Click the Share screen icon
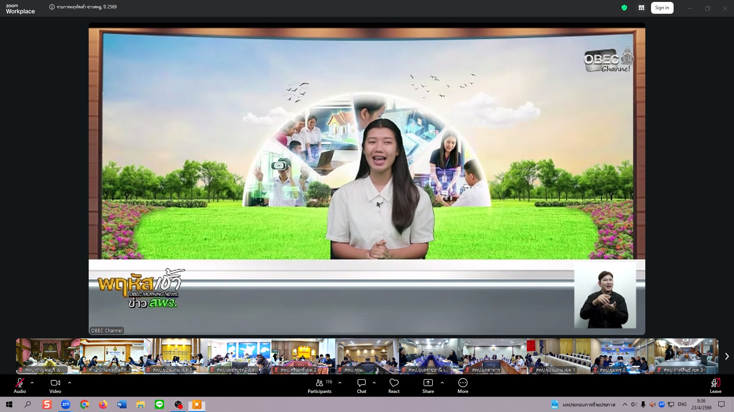Viewport: 734px width, 412px height. pyautogui.click(x=428, y=383)
